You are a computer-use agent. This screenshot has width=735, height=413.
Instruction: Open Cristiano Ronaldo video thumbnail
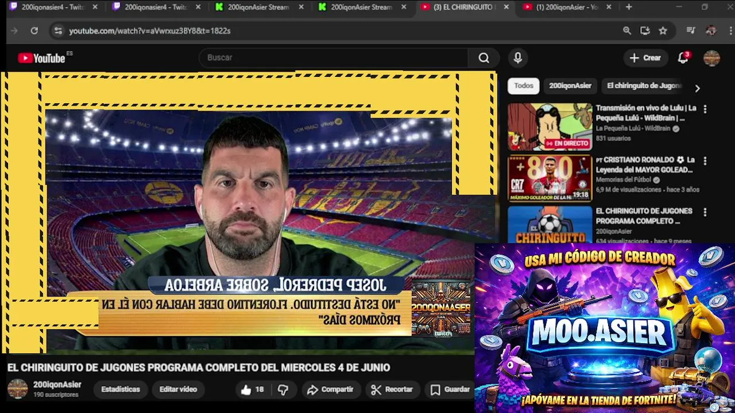550,178
